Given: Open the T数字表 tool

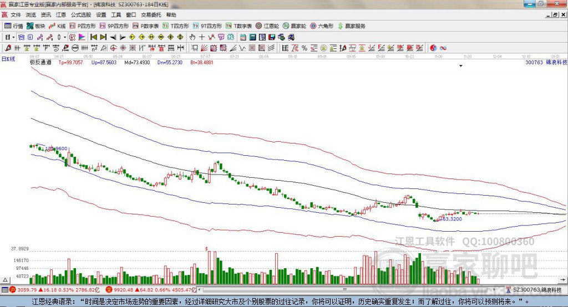Looking at the screenshot, I should pos(239,26).
